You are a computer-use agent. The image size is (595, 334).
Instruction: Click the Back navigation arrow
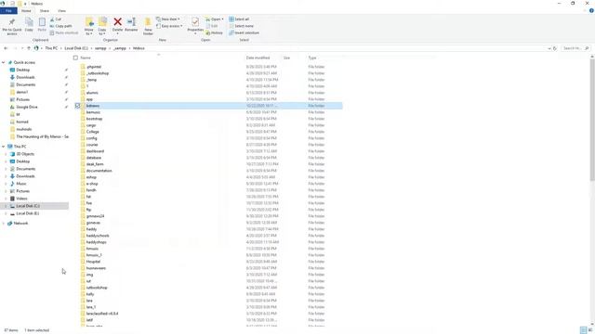[6, 48]
